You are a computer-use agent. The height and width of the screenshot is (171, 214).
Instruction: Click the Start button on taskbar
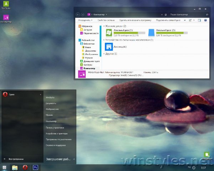tap(4, 167)
